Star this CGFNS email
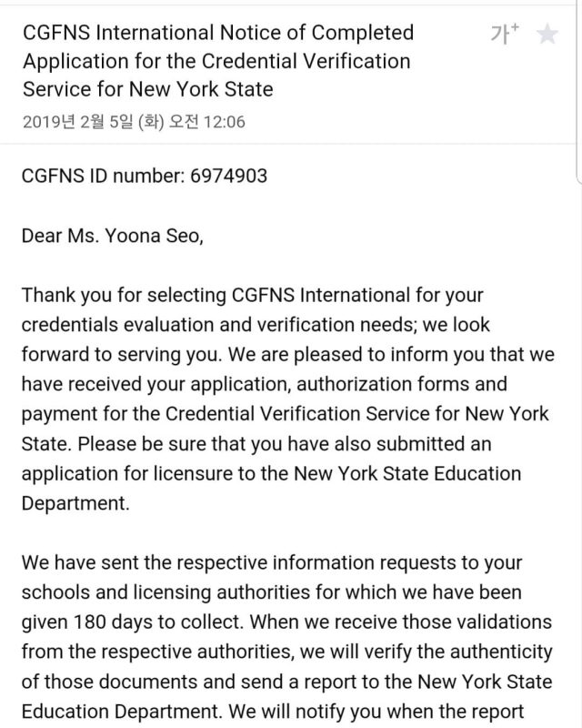The image size is (582, 728). click(x=547, y=35)
